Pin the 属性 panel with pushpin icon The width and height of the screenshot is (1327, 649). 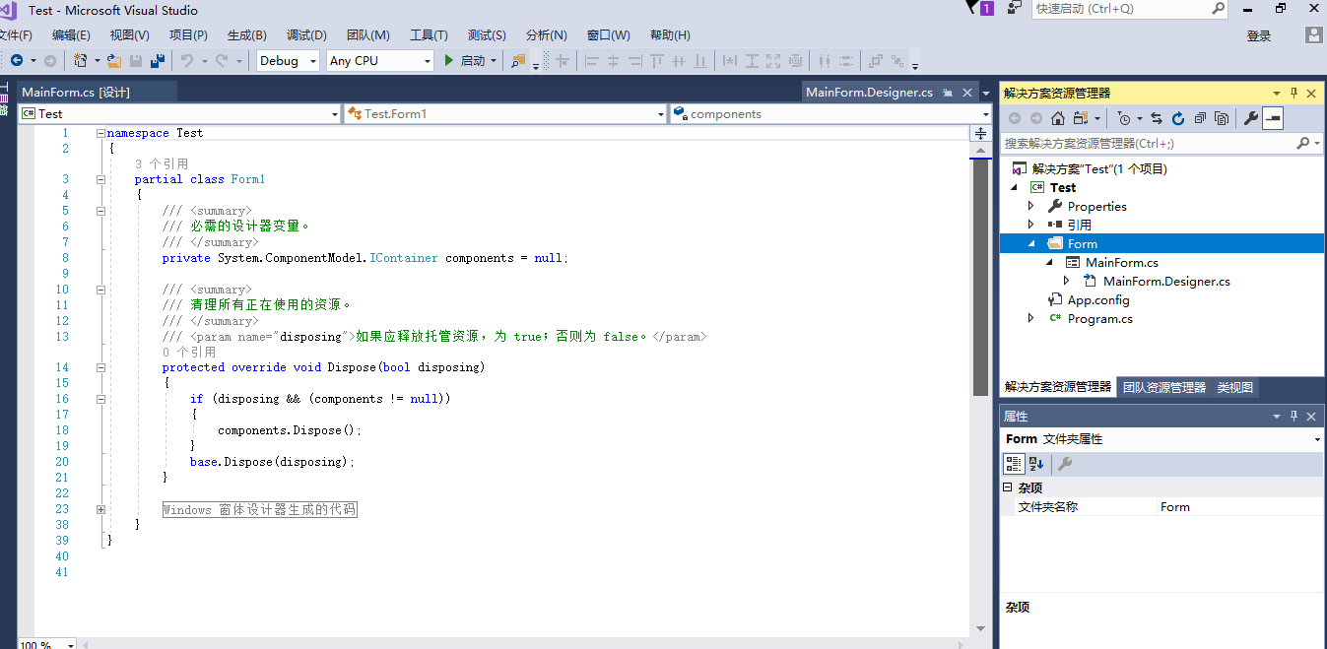(1294, 417)
